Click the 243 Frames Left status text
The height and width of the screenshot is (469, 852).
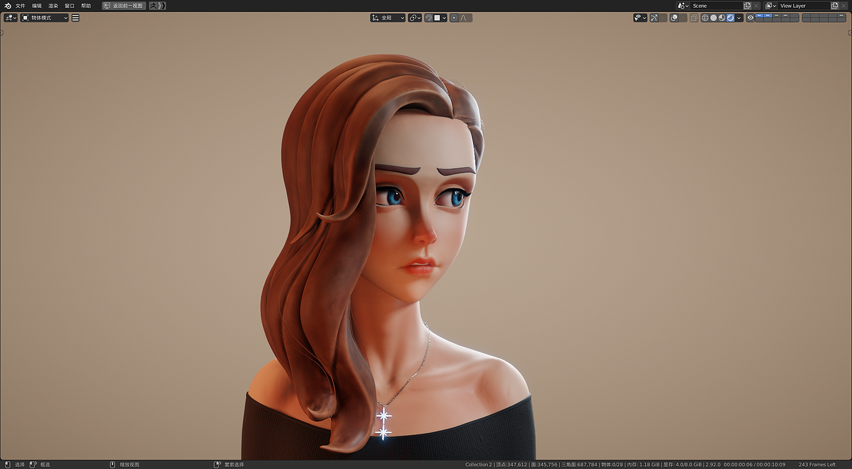click(x=817, y=464)
